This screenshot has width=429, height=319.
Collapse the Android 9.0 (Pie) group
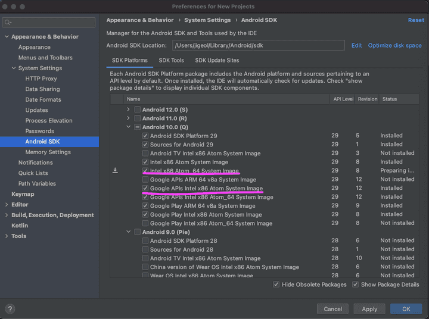tap(128, 232)
